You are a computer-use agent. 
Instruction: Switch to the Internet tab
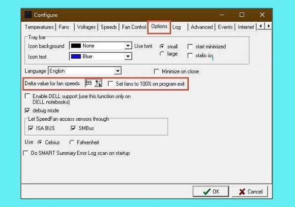(246, 27)
